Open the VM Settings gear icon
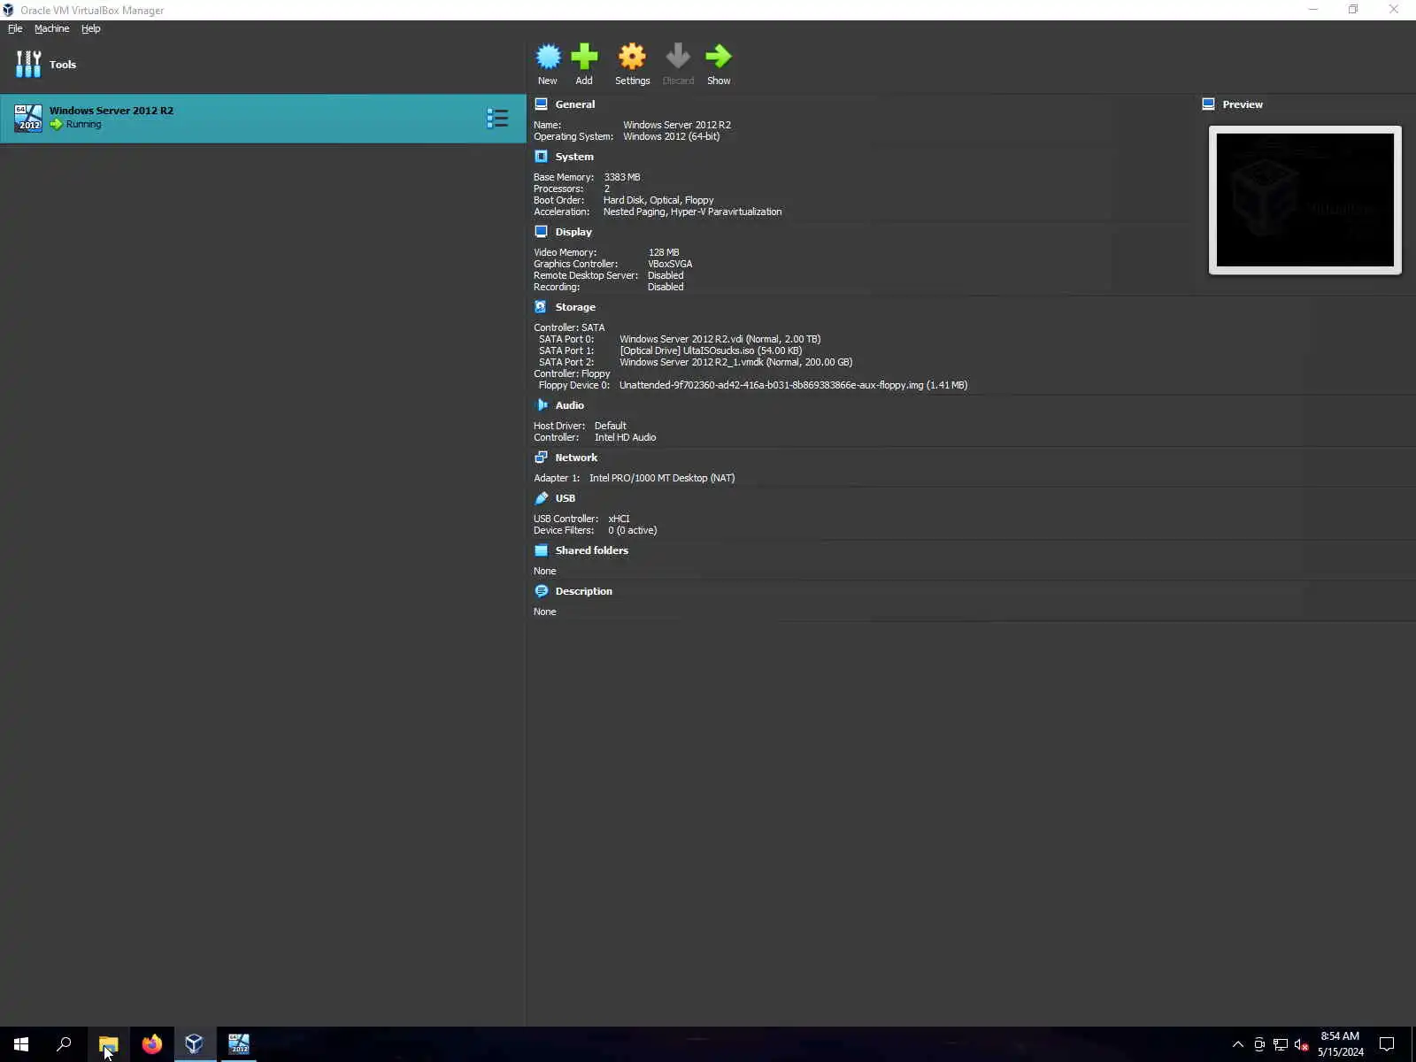The height and width of the screenshot is (1062, 1416). (632, 57)
